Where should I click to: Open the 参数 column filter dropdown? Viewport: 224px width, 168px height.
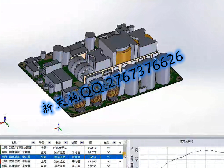pos(66,143)
